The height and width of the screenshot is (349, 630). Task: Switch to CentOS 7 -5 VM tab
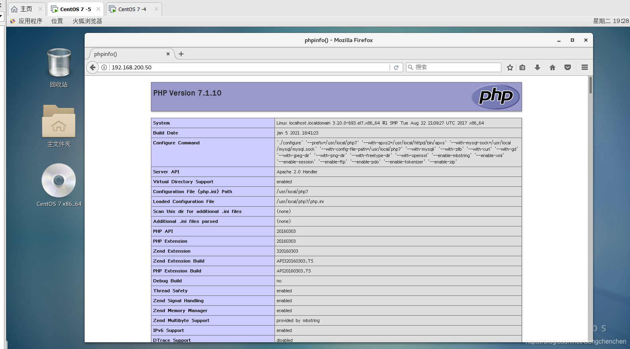[75, 9]
